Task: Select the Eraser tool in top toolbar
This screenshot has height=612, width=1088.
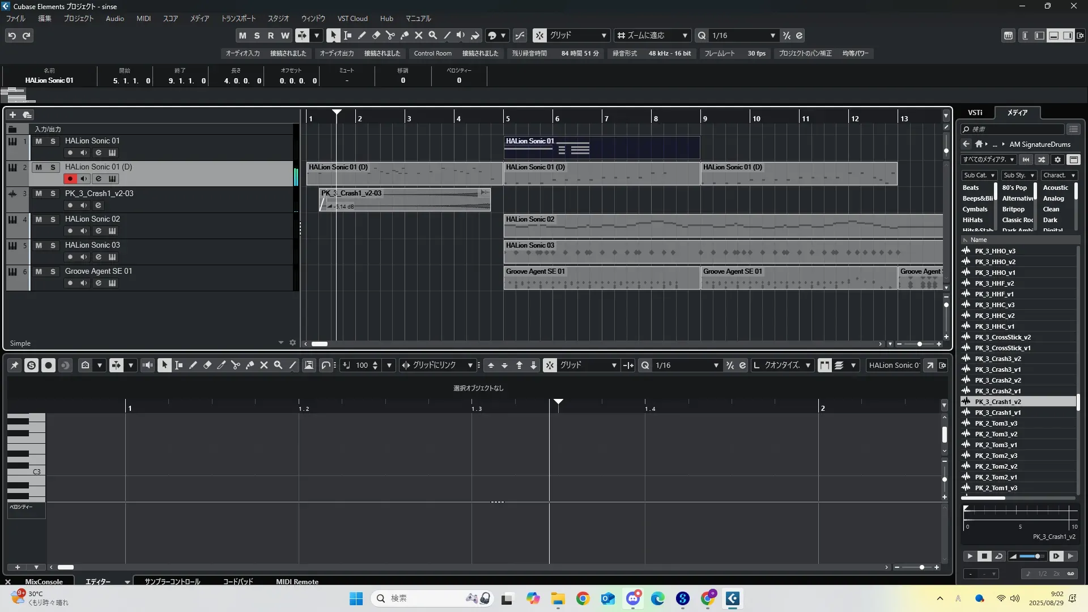Action: click(376, 35)
